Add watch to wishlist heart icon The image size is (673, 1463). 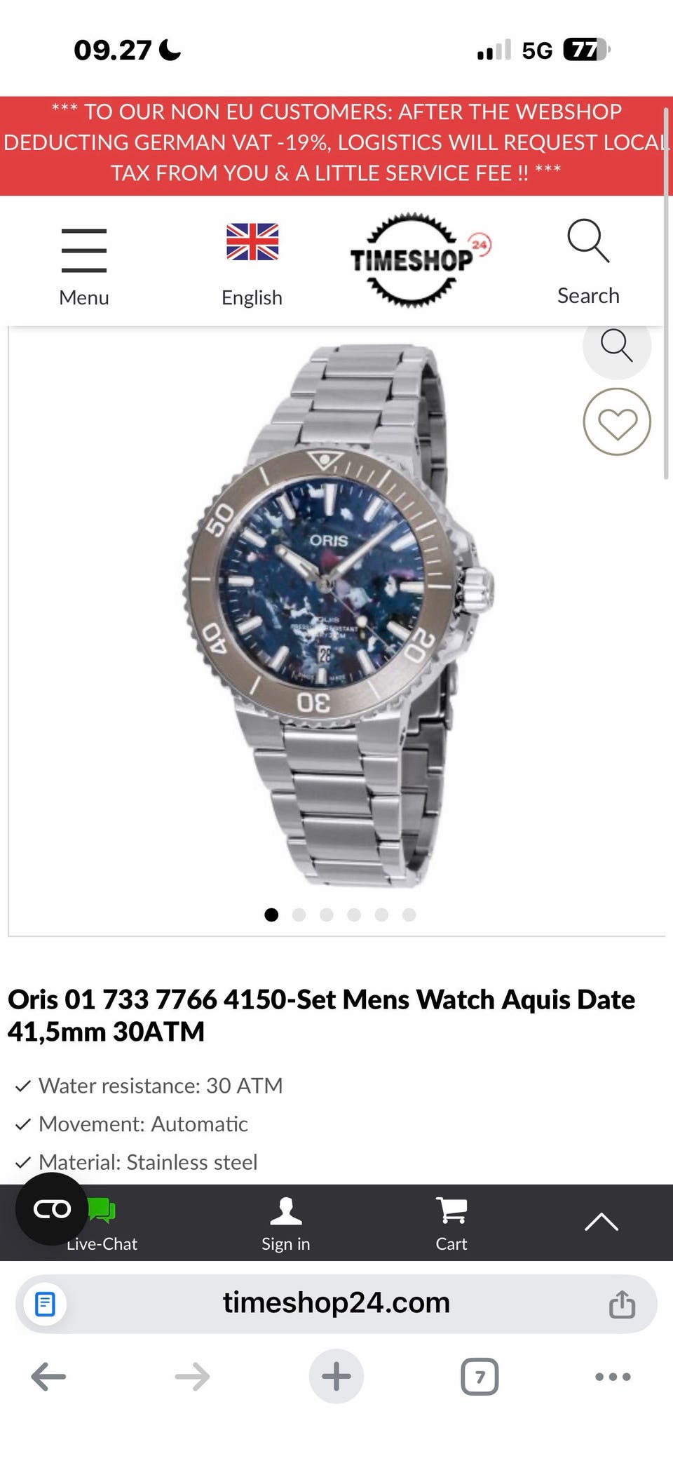click(617, 422)
